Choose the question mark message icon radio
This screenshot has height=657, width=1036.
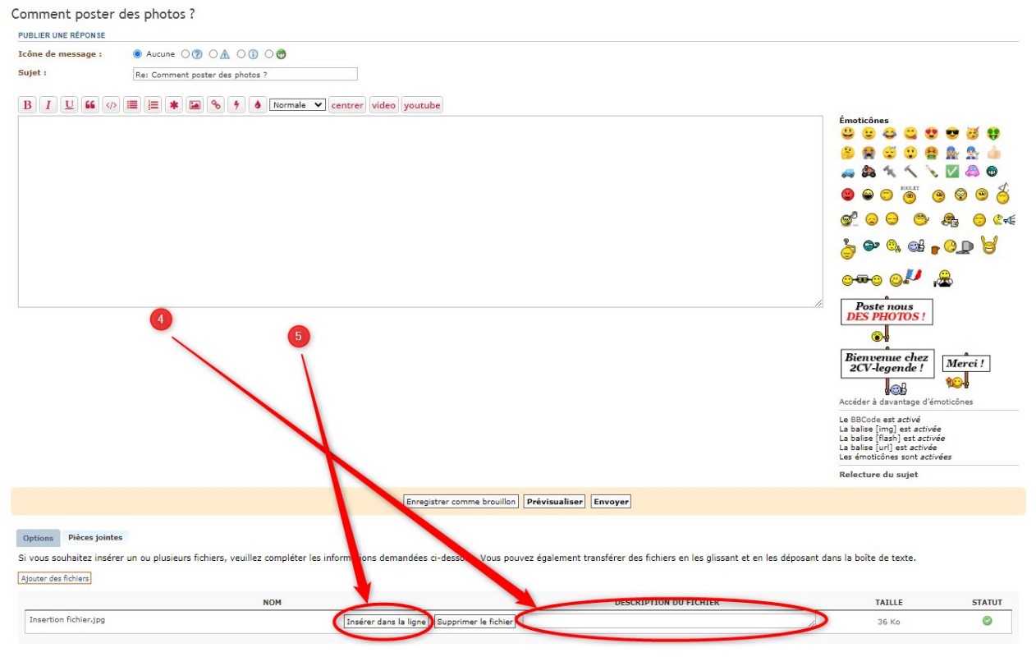click(186, 54)
